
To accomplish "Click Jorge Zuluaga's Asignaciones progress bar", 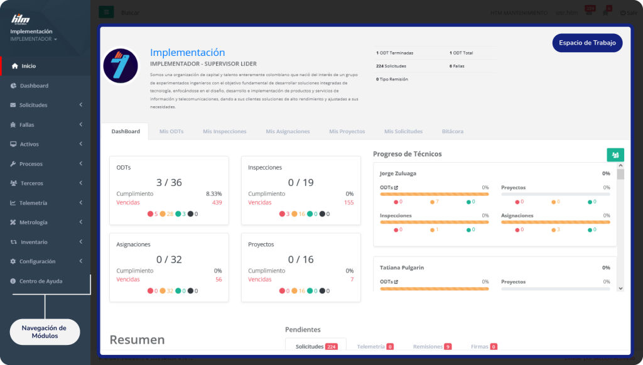I will pyautogui.click(x=555, y=222).
